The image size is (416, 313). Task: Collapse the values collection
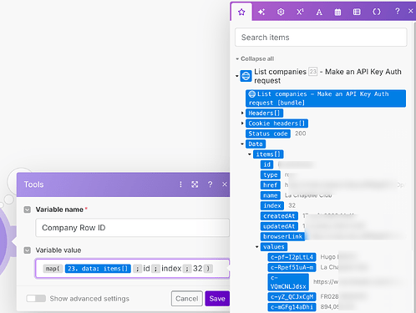256,247
